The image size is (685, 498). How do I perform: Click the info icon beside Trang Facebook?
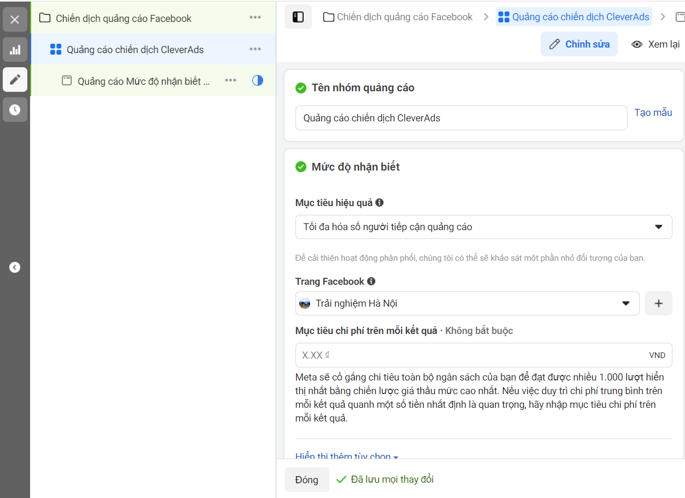click(371, 281)
